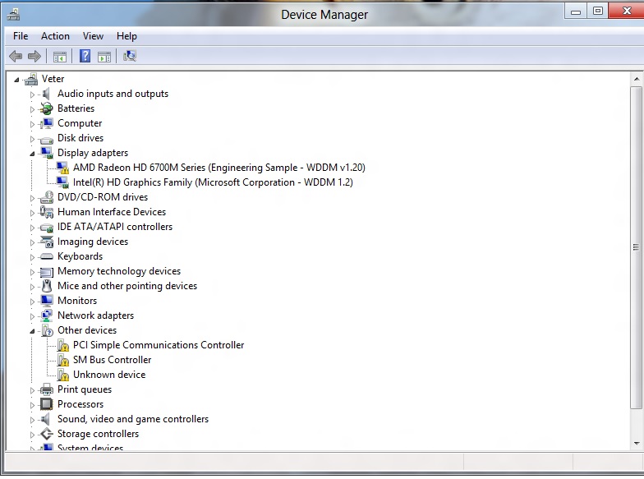Open the Action menu
Image resolution: width=644 pixels, height=479 pixels.
(55, 36)
